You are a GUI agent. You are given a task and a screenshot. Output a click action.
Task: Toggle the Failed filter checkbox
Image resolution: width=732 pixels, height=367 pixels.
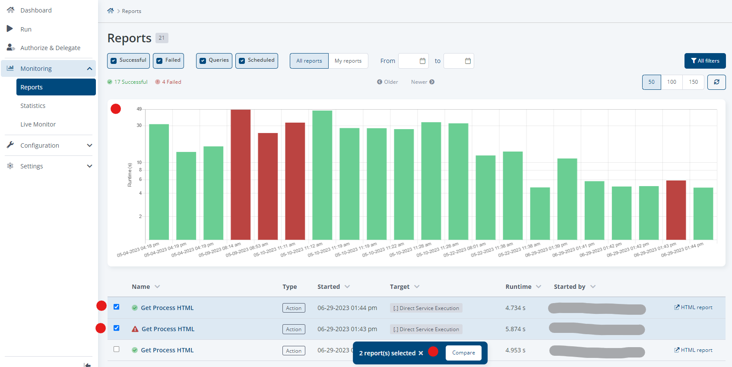pos(159,61)
